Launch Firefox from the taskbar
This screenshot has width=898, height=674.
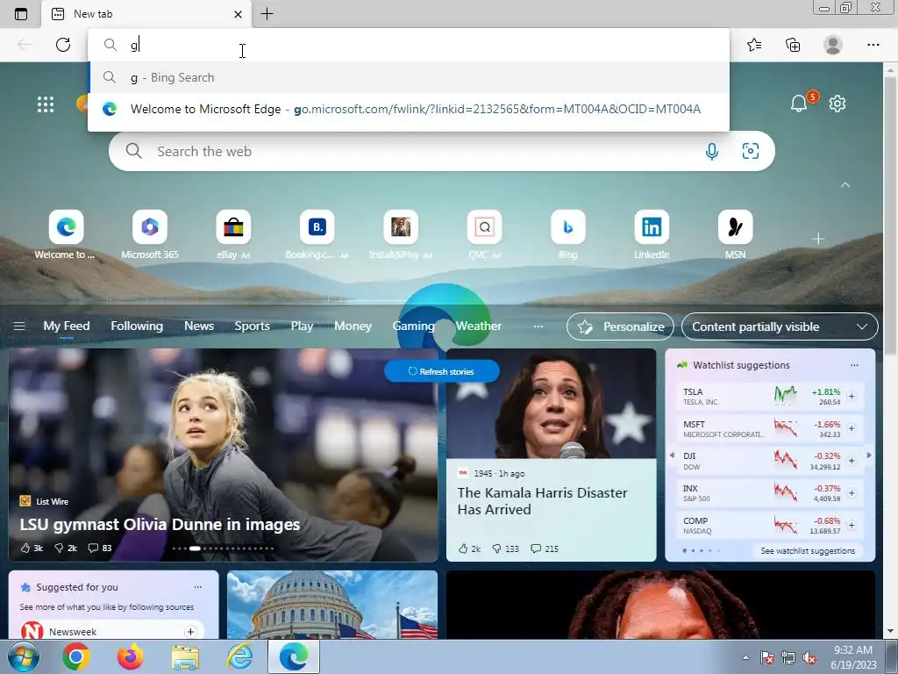pyautogui.click(x=131, y=656)
